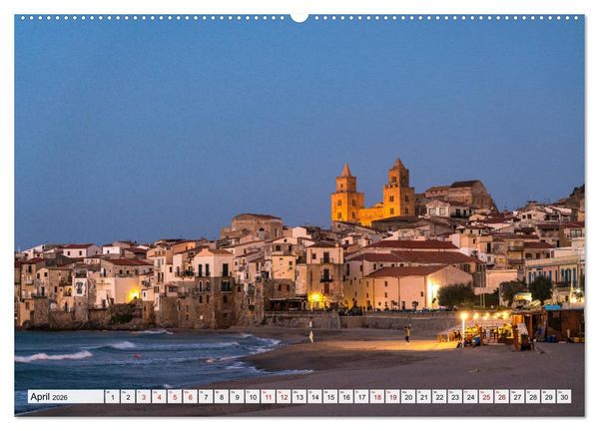
Task: Select day 13 in the calendar strip
Action: 299,397
